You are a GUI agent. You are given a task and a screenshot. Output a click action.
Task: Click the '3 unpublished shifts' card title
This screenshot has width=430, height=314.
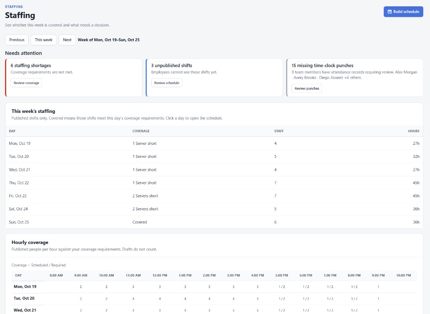[x=172, y=65]
